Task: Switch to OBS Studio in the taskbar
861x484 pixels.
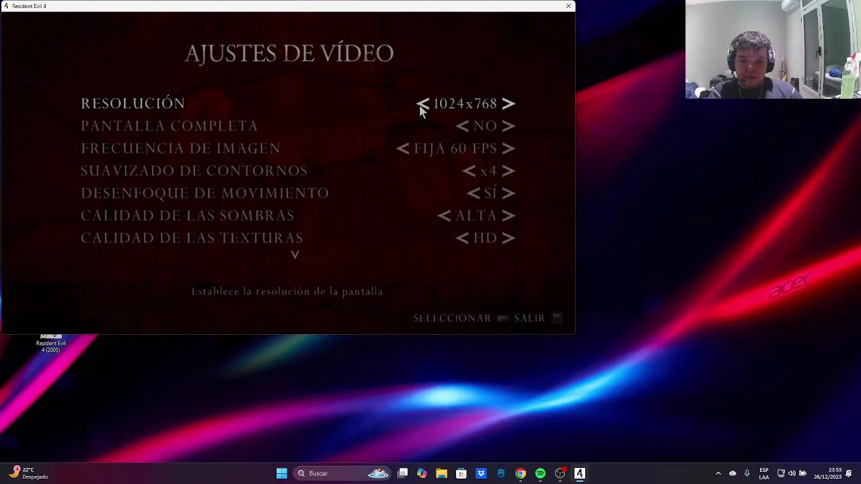Action: click(560, 473)
